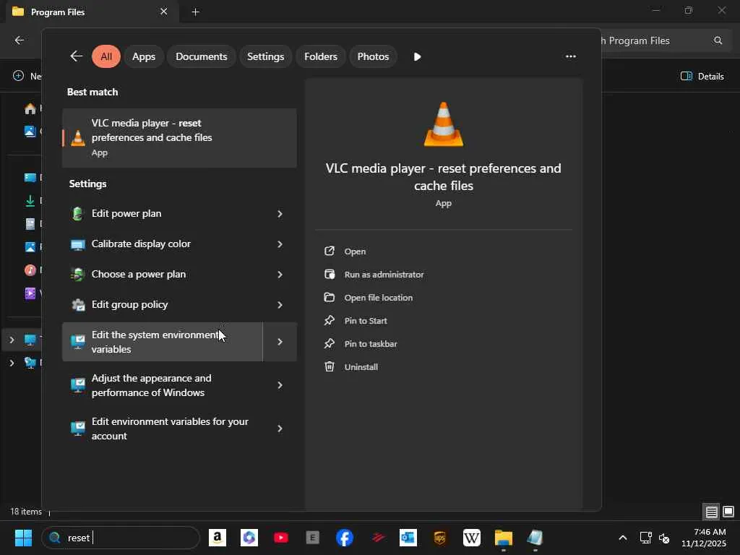The height and width of the screenshot is (555, 740).
Task: Show more filters with the play arrow
Action: pos(417,56)
